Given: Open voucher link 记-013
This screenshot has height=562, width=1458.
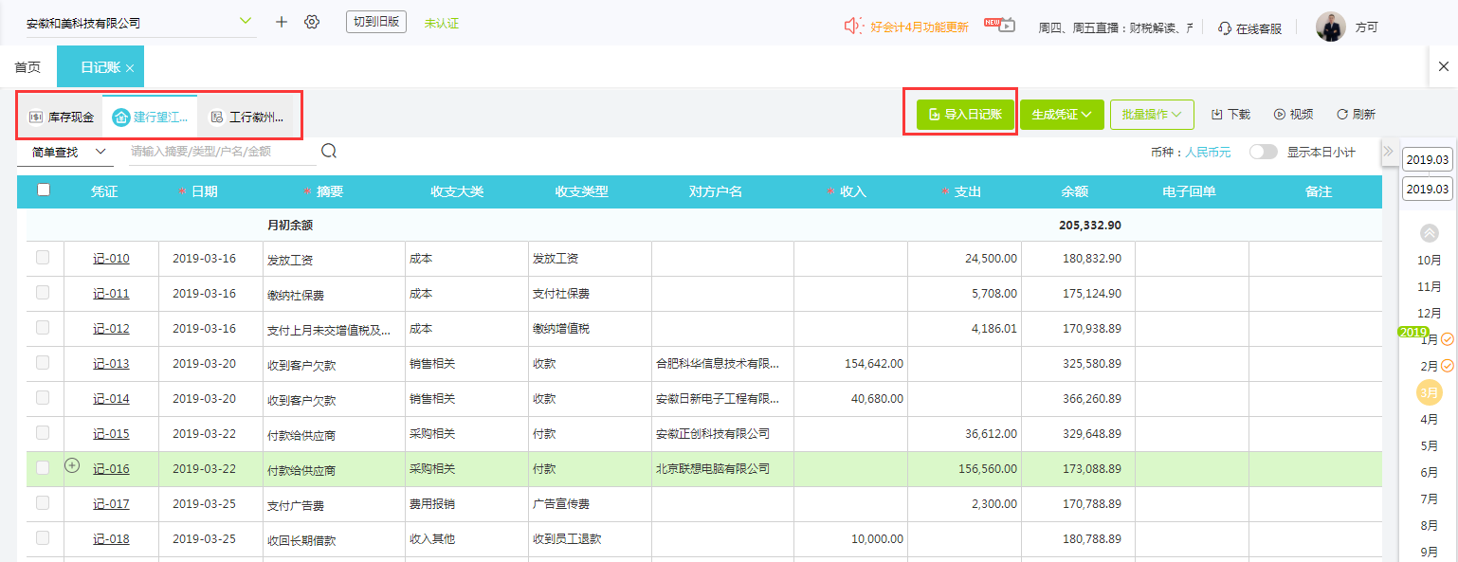Looking at the screenshot, I should [111, 364].
